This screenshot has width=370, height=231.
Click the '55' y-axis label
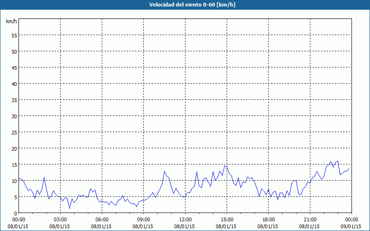tap(14, 36)
